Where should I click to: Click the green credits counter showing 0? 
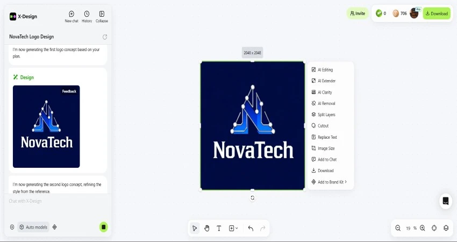[x=381, y=13]
